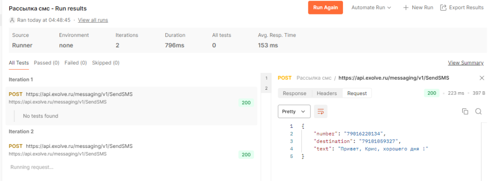
Task: Click the text value Привет, Крис
Action: (383, 149)
